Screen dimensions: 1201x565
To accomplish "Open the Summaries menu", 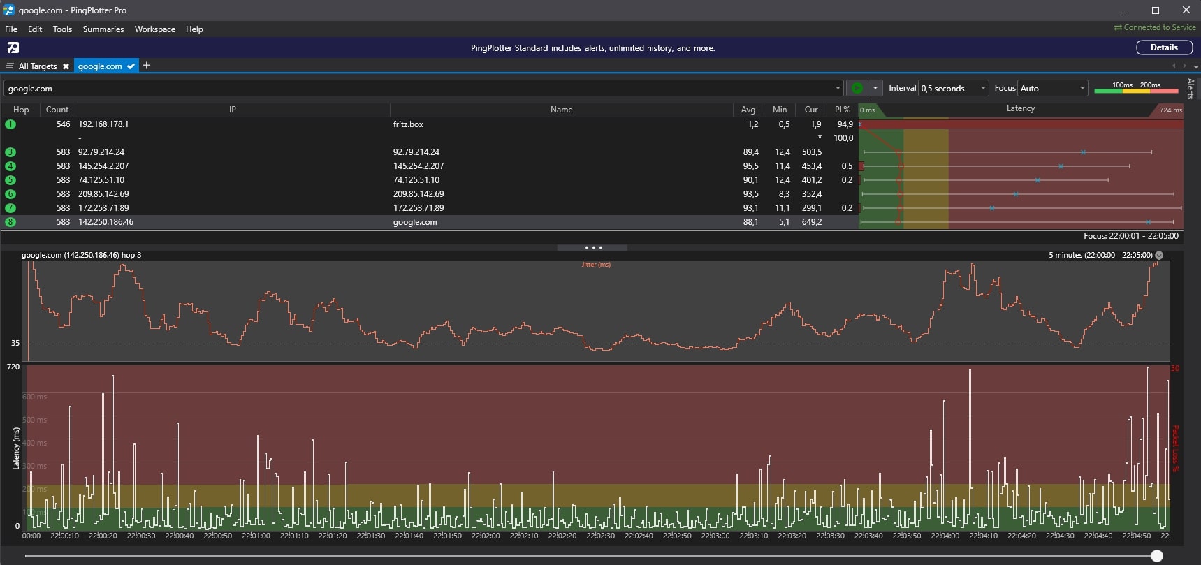I will click(x=103, y=29).
